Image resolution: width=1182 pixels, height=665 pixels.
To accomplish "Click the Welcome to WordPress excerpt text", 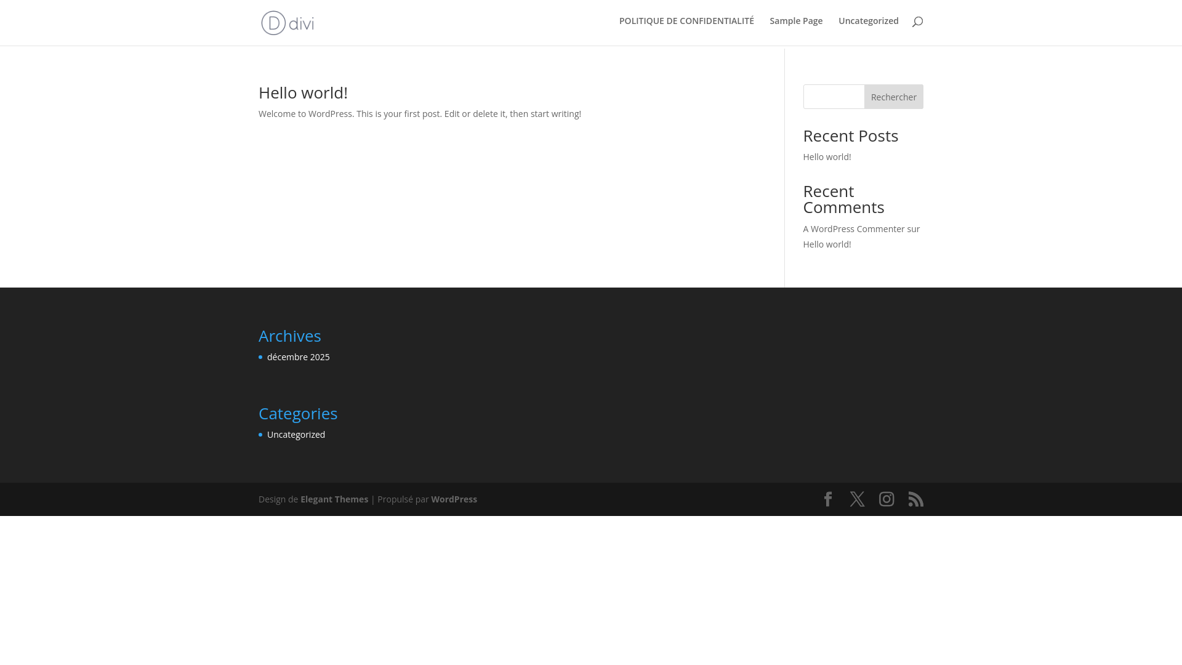I will click(x=420, y=114).
